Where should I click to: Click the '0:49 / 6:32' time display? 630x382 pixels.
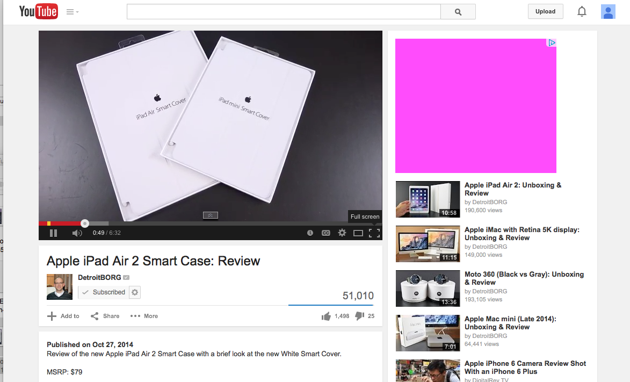[106, 233]
